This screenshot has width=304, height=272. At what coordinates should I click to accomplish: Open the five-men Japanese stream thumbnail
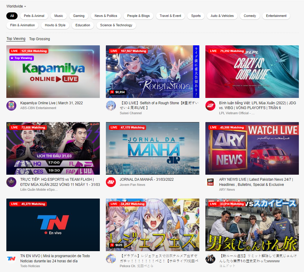(252, 225)
